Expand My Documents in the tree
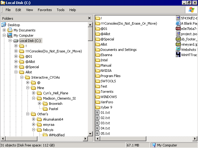This screenshot has height=148, width=198. (4, 30)
